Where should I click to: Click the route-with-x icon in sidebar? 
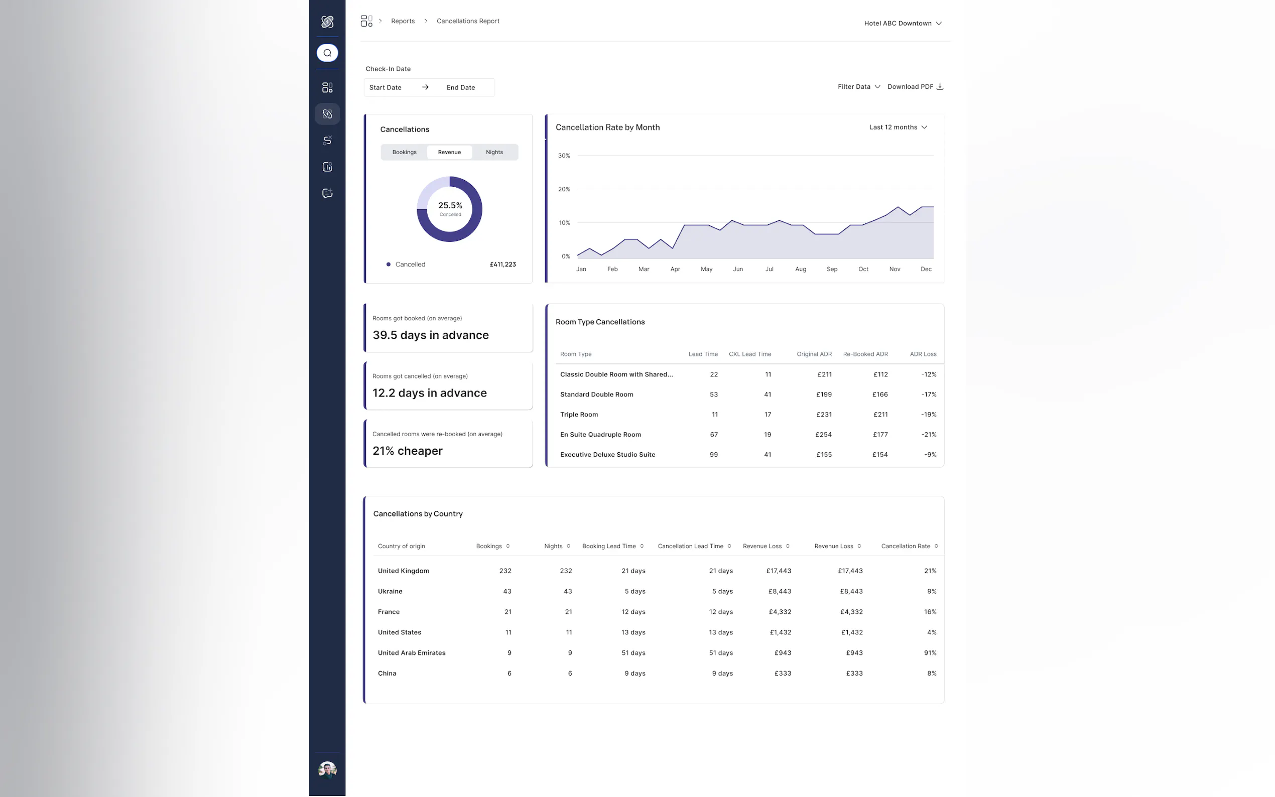pos(327,140)
